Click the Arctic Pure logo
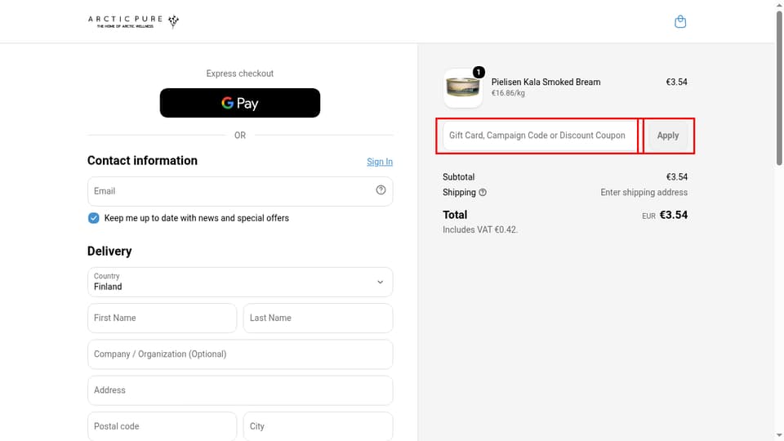Viewport: 784px width, 441px height. coord(133,21)
